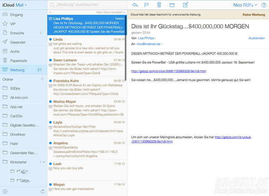
Task: Collapse the mailbox sidebar with the left chevron
Action: (50, 12)
